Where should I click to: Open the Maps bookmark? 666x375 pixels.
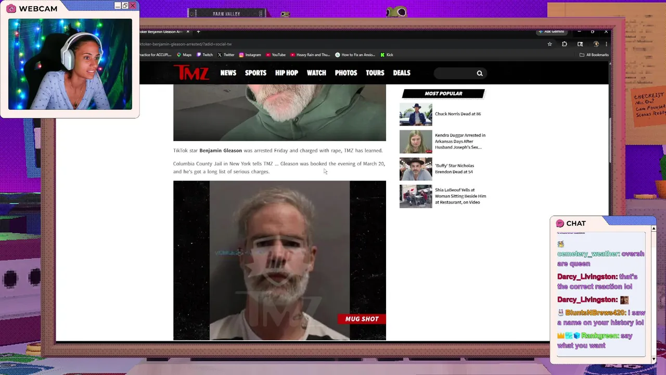click(x=184, y=55)
